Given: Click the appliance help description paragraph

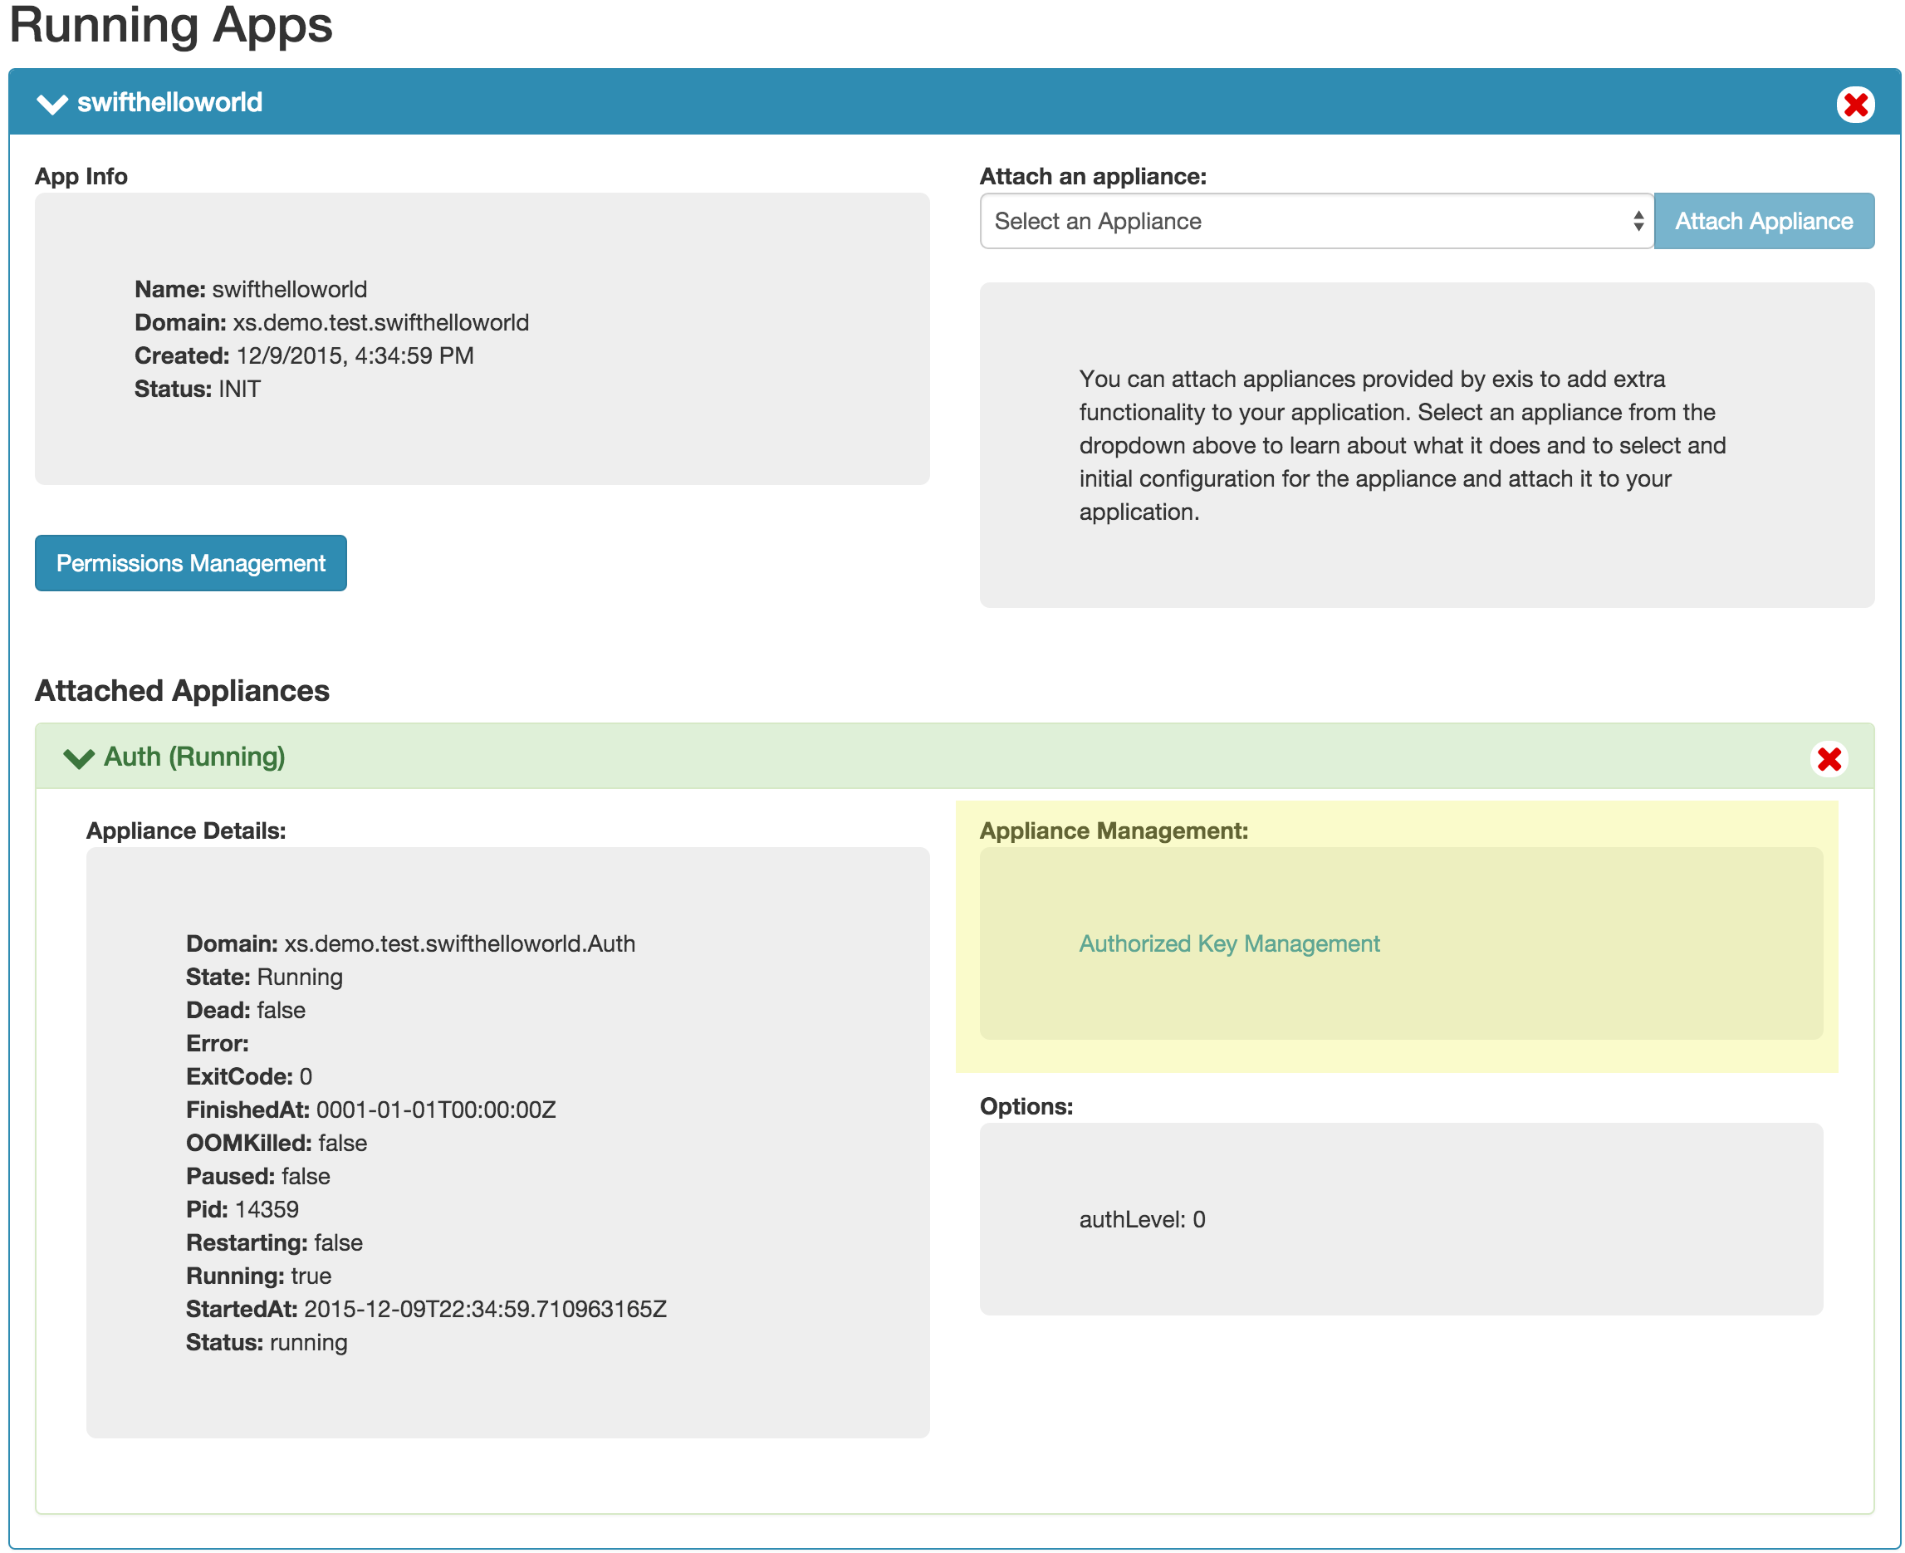Looking at the screenshot, I should pos(1402,444).
